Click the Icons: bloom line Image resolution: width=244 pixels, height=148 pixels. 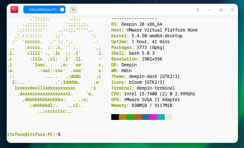138,82
